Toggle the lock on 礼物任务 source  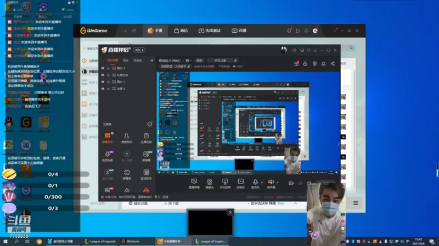(108, 75)
